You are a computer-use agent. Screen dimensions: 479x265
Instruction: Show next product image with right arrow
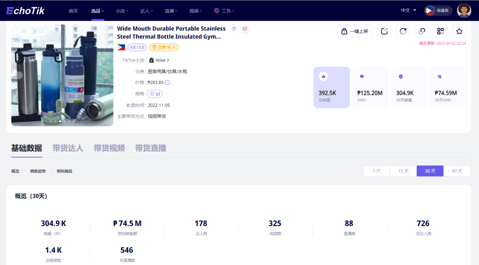pos(106,75)
